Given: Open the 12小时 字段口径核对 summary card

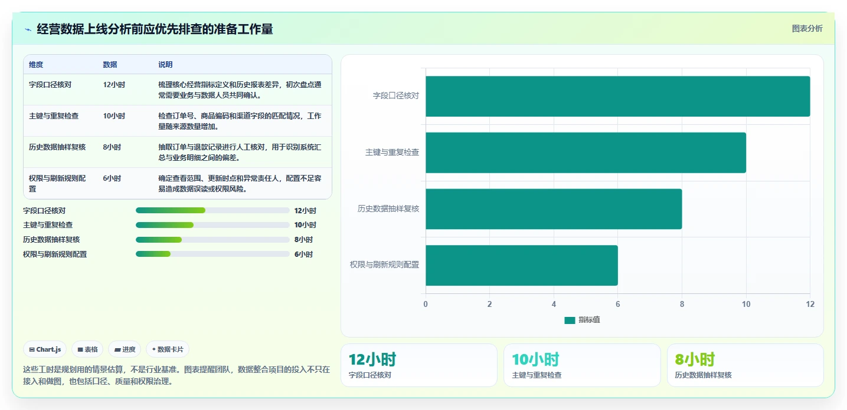Looking at the screenshot, I should [x=419, y=365].
